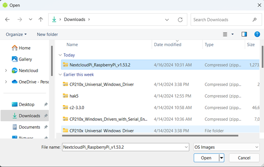Sort by the Name column header
The image size is (264, 167).
72,45
